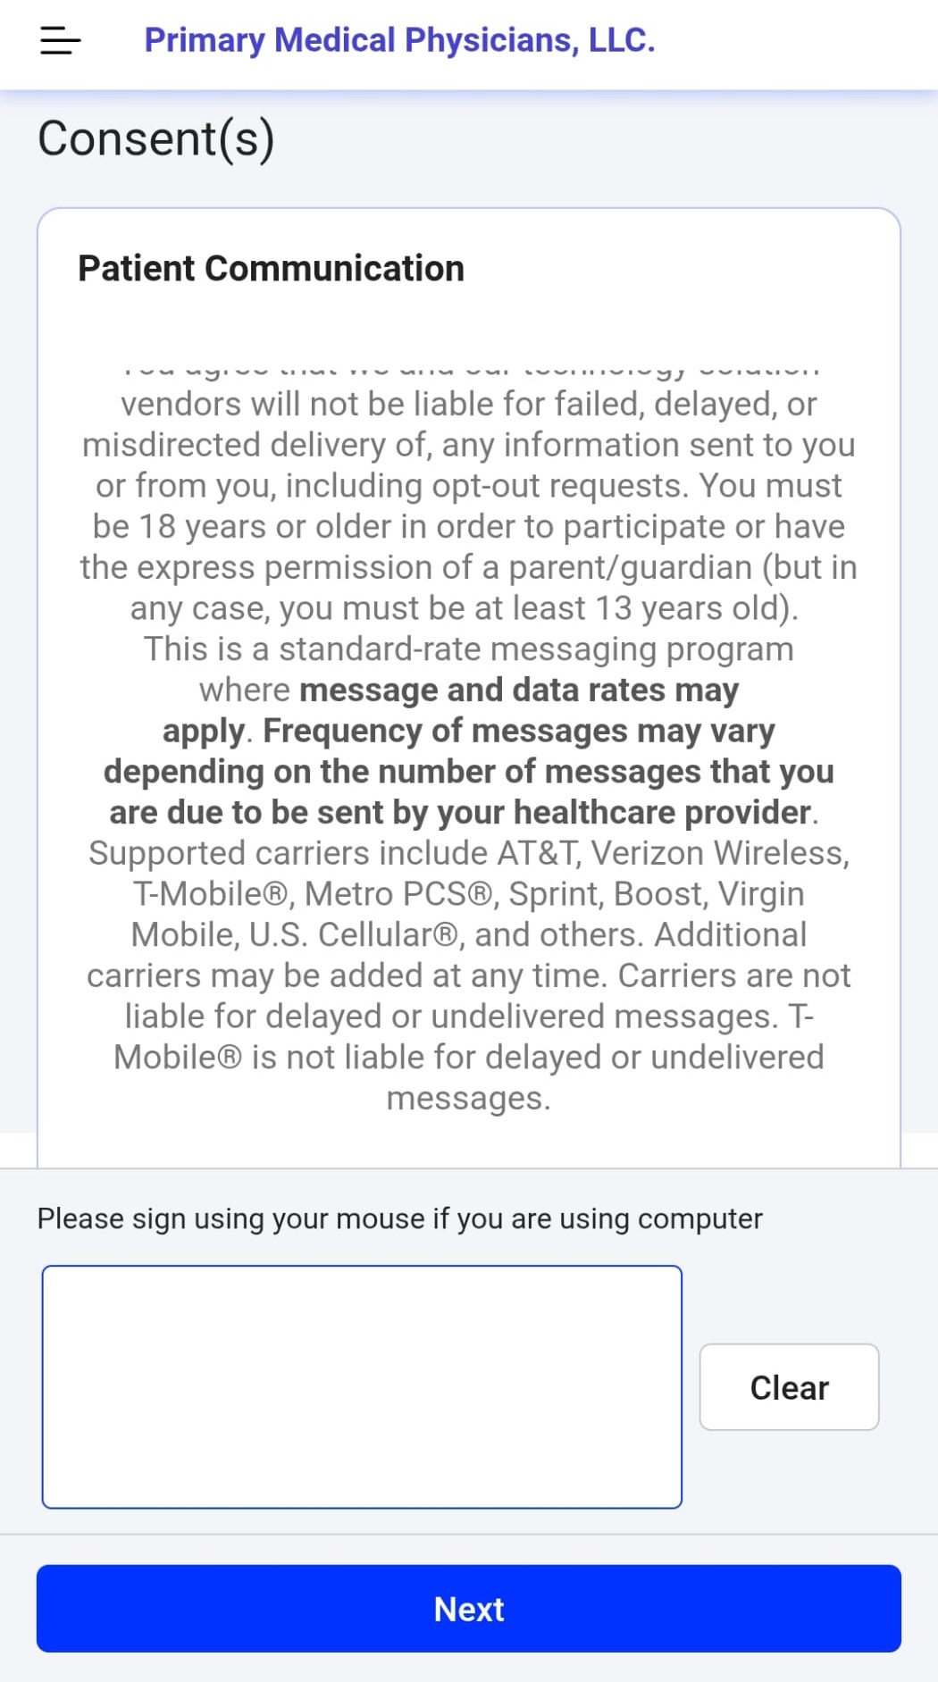Click the "at least 13 years old" line
Viewport: 938px width, 1682px height.
pos(465,608)
